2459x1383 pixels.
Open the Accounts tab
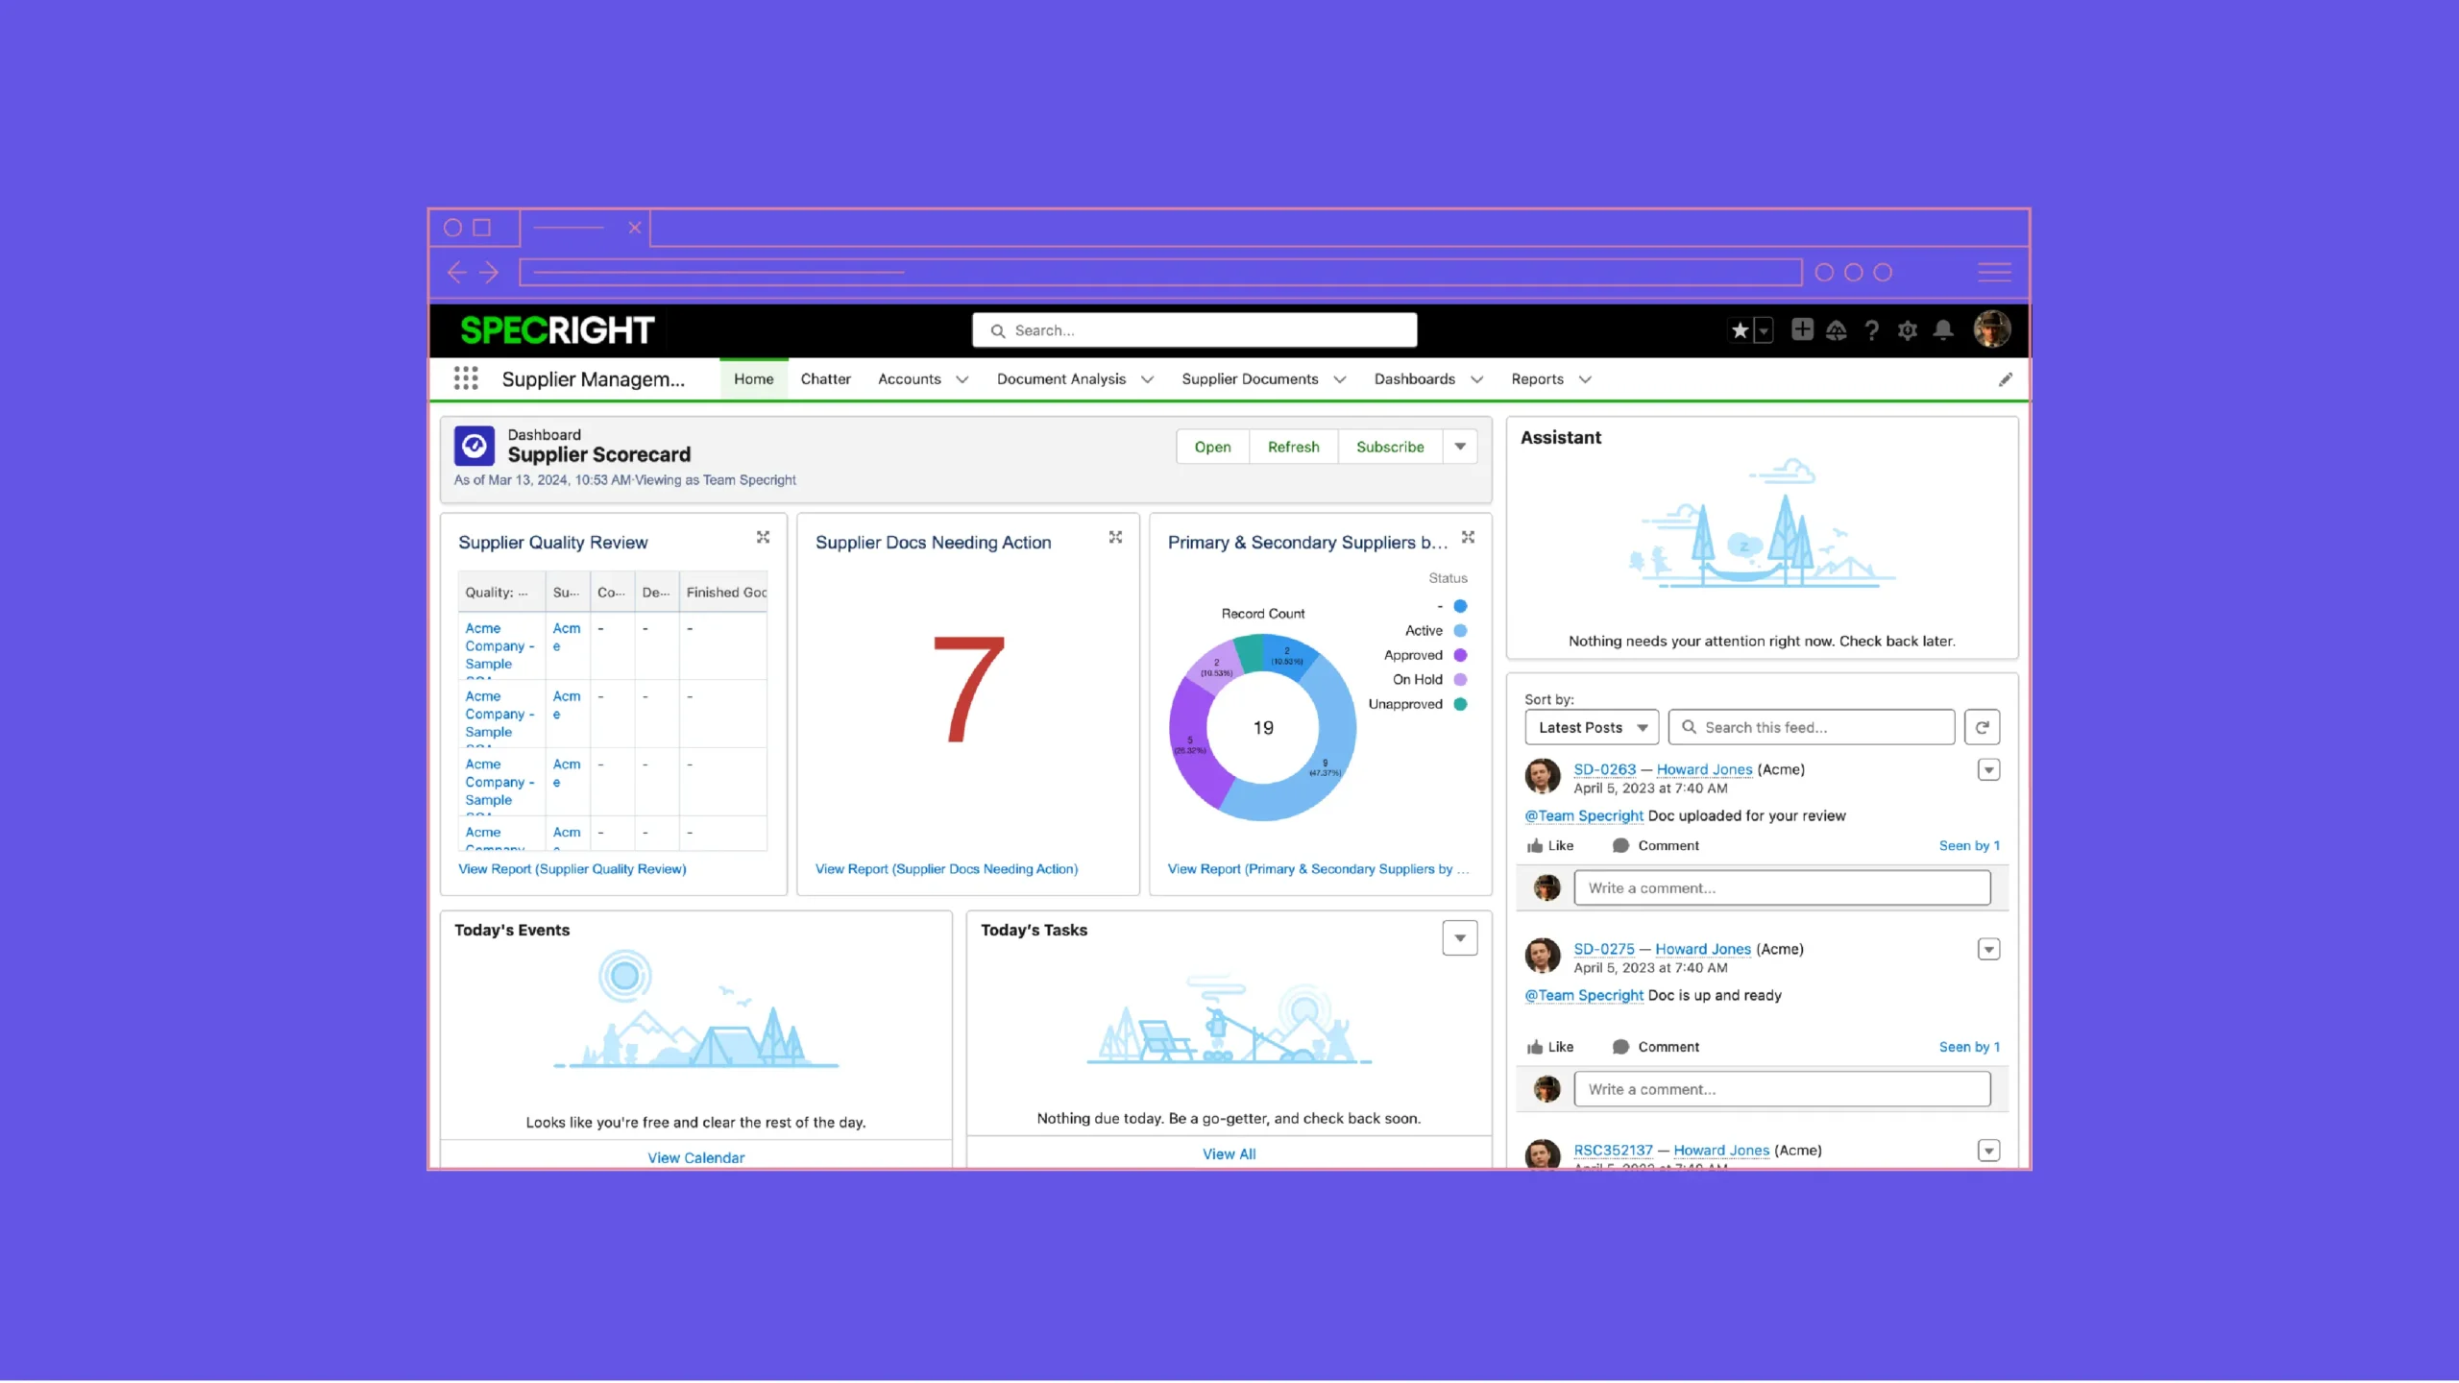(910, 379)
